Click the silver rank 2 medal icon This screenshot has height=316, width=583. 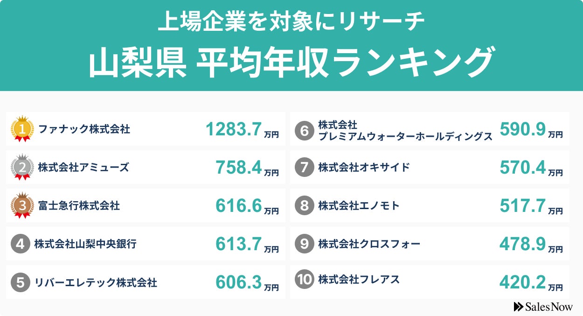(x=22, y=167)
